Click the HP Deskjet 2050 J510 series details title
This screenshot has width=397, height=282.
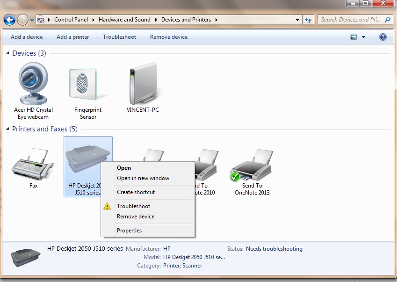pos(85,249)
